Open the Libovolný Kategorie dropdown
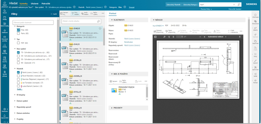 pyautogui.click(x=191, y=5)
